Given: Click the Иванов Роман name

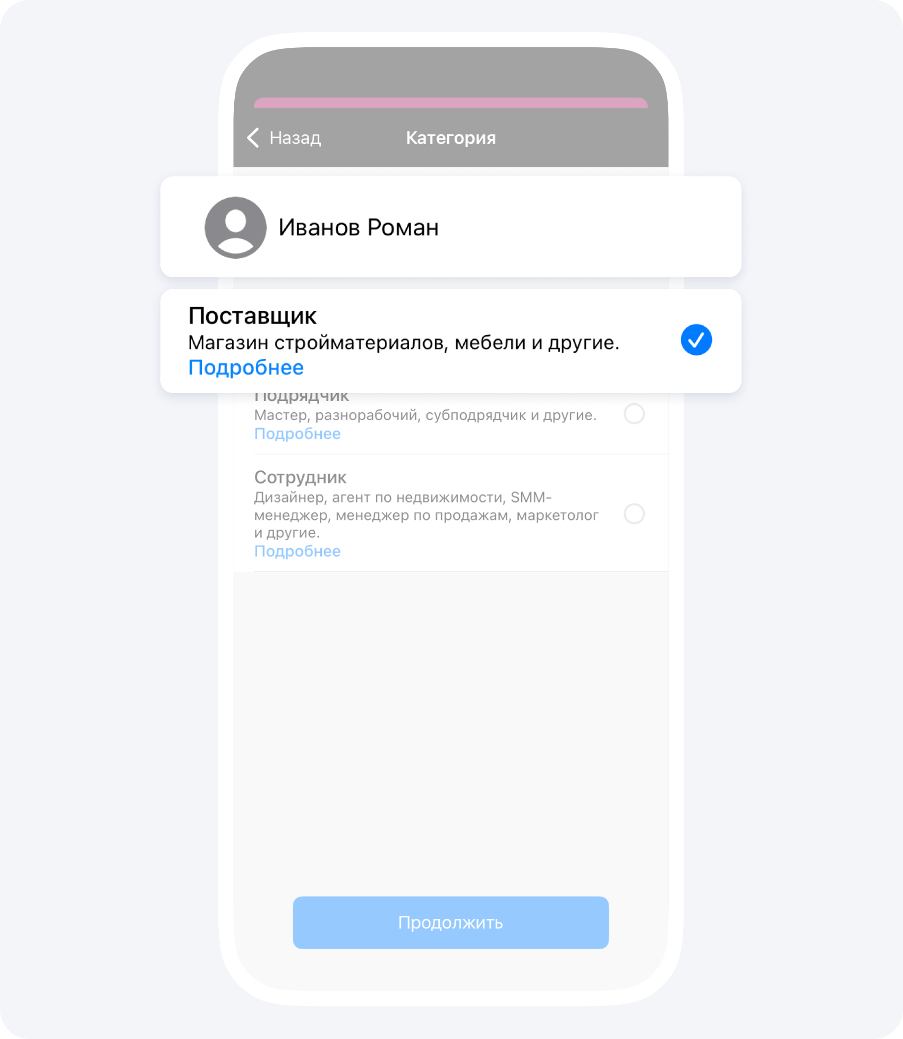Looking at the screenshot, I should click(x=359, y=227).
